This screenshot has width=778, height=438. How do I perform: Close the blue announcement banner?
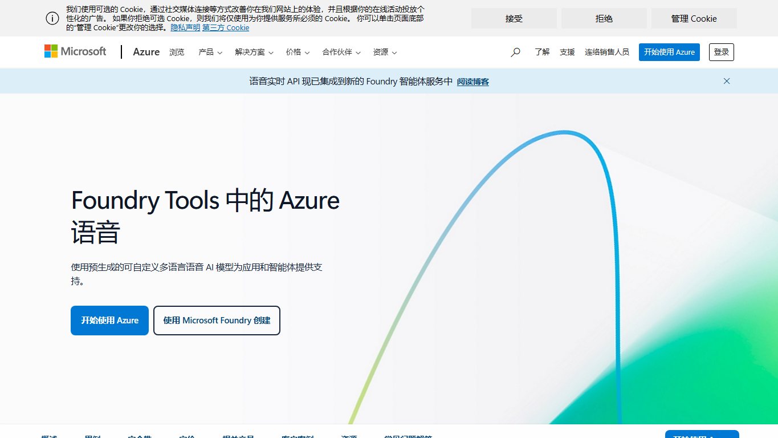pyautogui.click(x=727, y=81)
